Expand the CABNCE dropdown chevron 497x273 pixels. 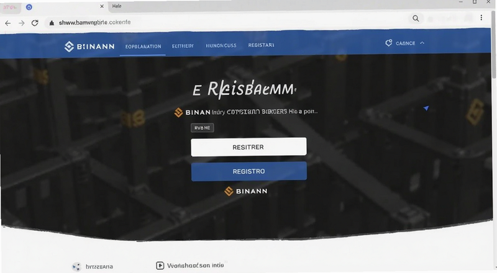pyautogui.click(x=422, y=43)
